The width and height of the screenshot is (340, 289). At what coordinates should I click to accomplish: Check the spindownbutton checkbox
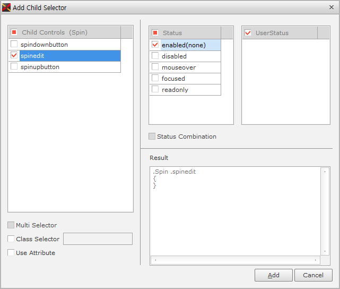point(14,45)
